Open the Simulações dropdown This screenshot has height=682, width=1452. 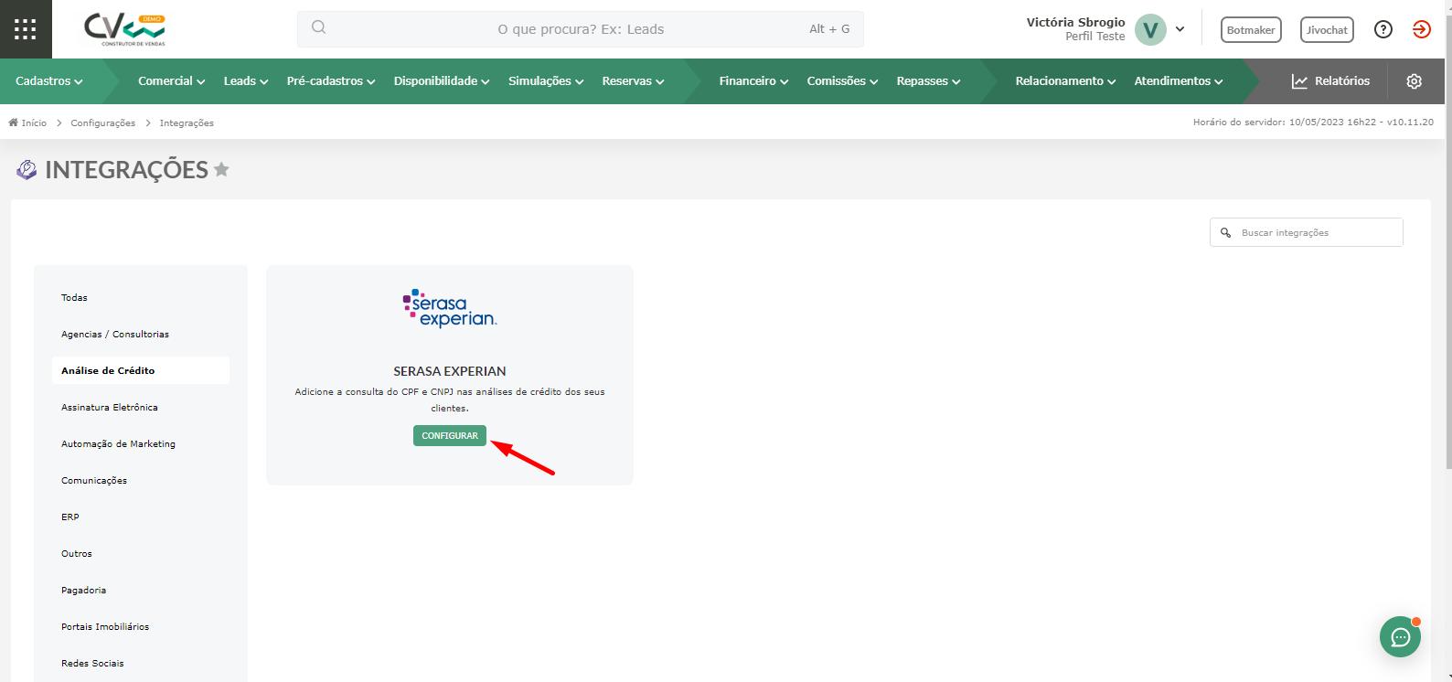click(546, 81)
